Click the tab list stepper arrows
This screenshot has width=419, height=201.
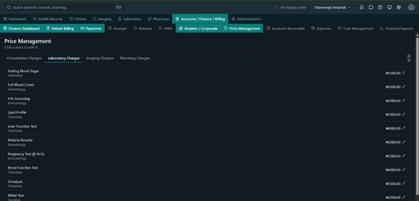(409, 58)
